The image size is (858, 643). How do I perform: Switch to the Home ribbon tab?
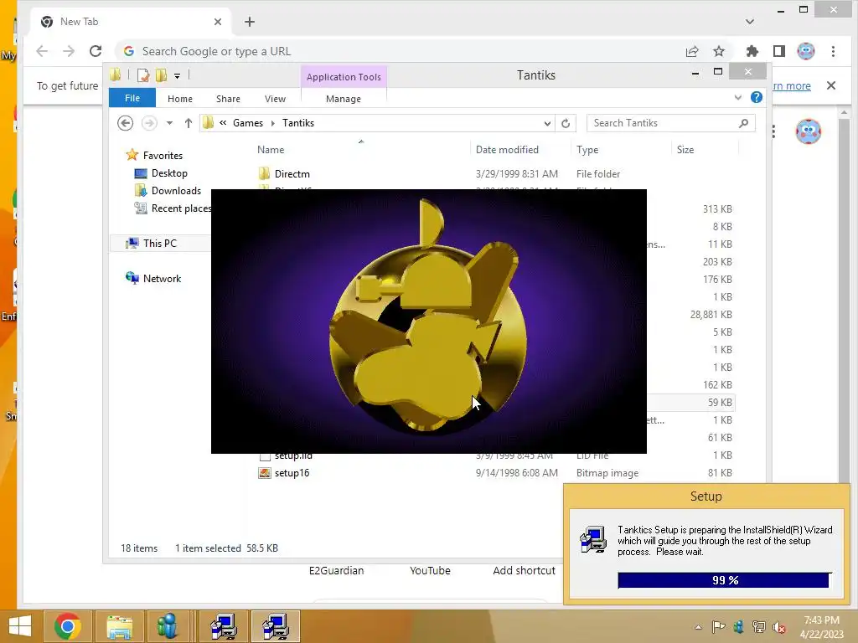(x=180, y=99)
